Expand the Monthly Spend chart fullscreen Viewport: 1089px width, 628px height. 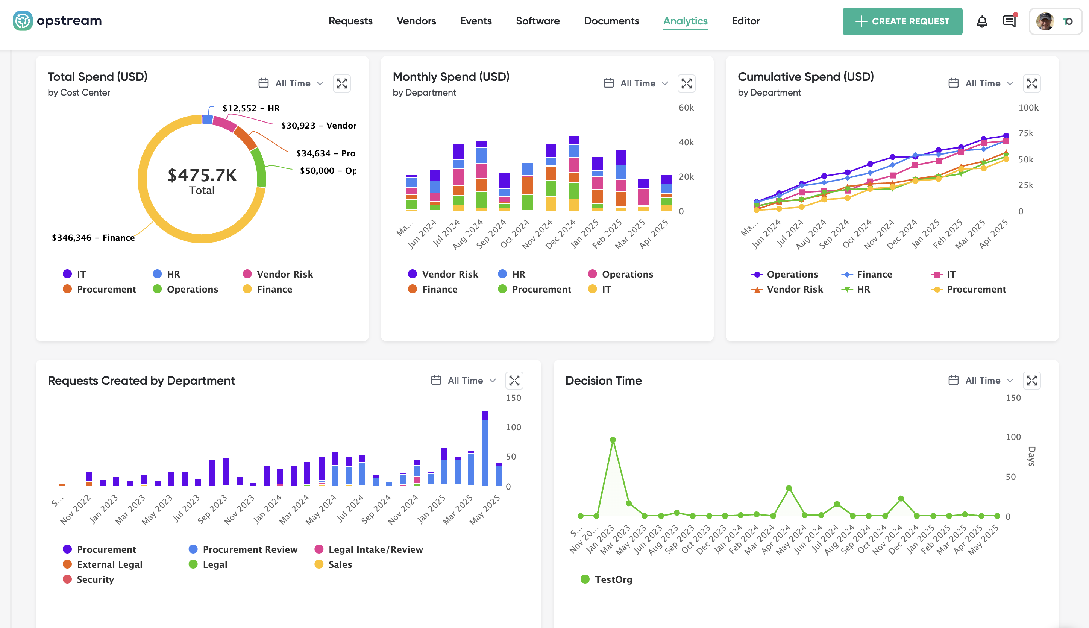(686, 83)
